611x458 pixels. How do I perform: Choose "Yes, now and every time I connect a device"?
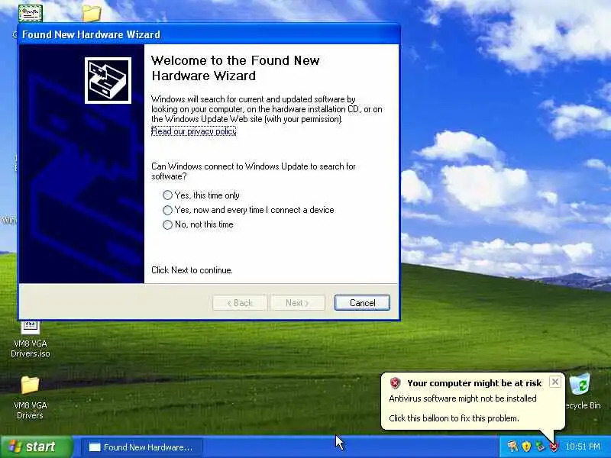tap(248, 210)
